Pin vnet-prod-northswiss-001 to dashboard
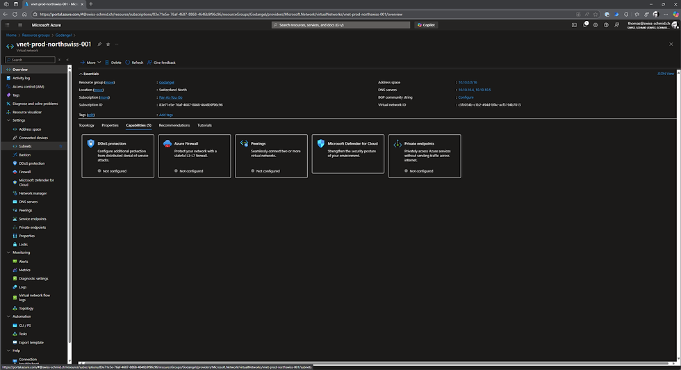Viewport: 681px width, 370px height. [99, 45]
